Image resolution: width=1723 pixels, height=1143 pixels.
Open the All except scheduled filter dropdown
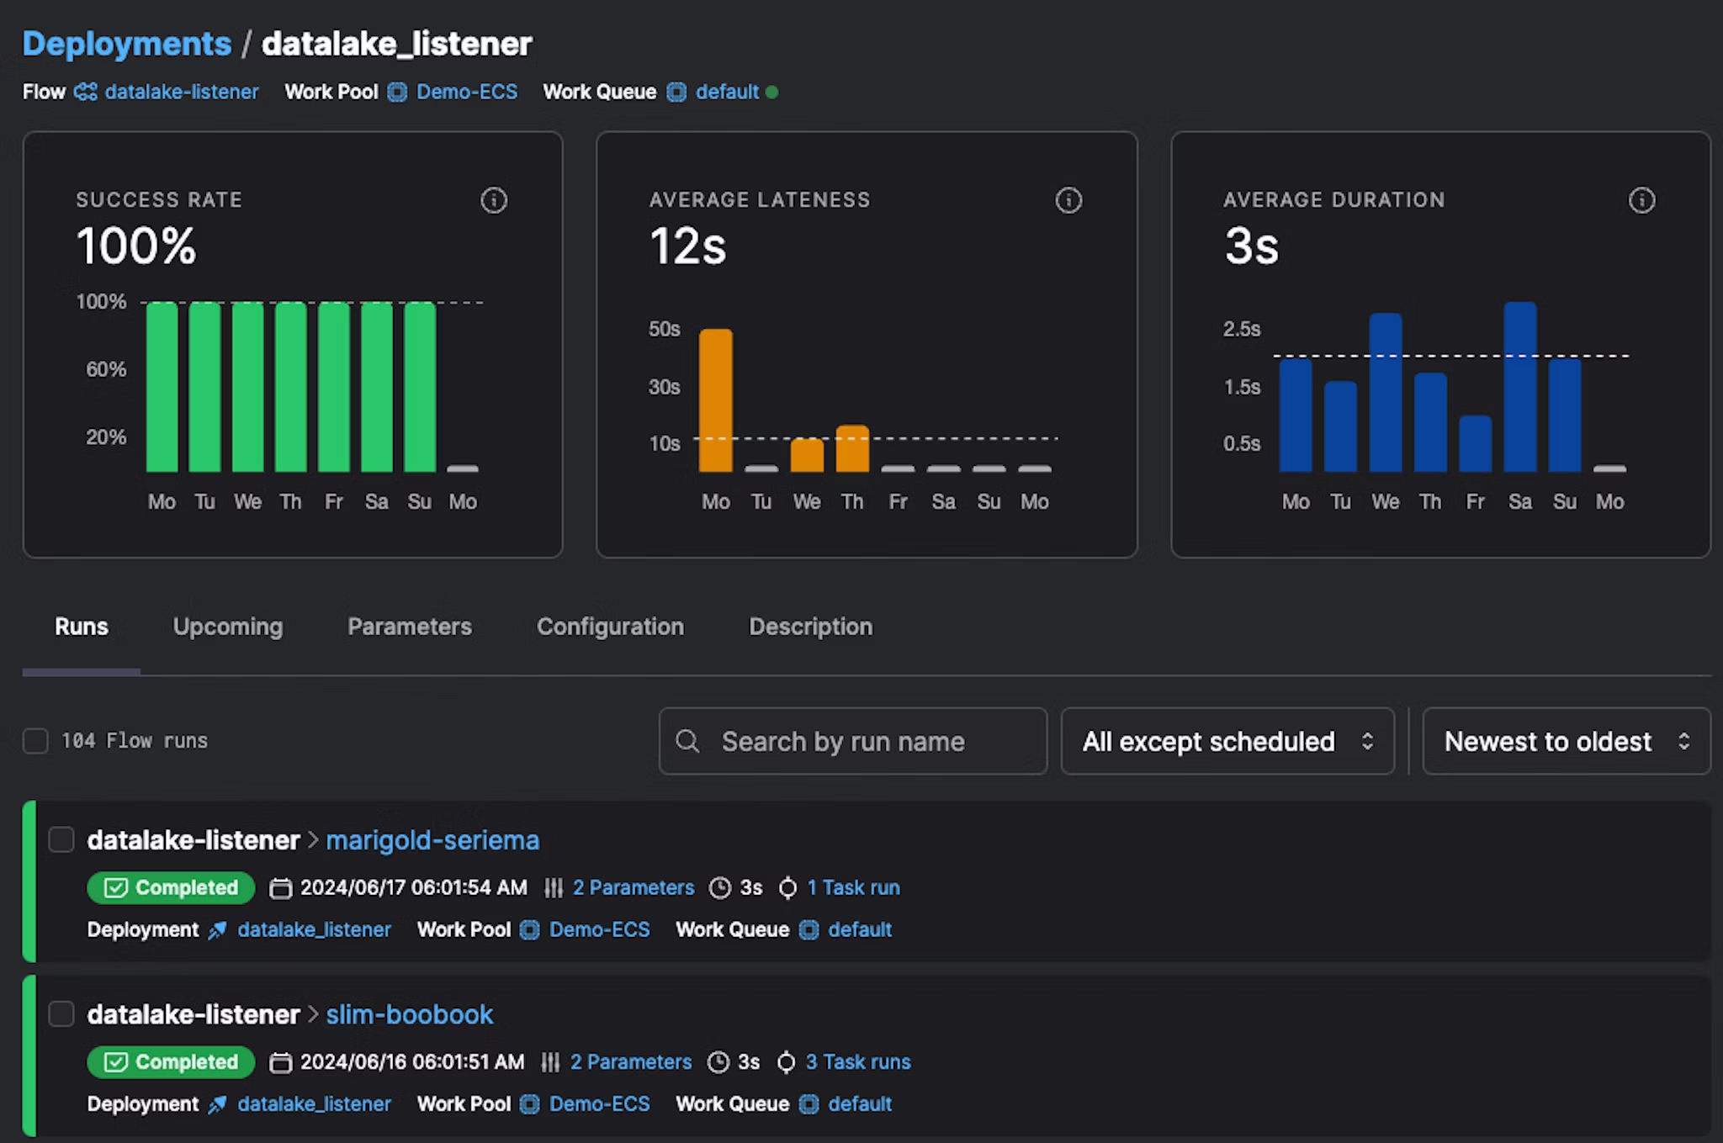(1227, 741)
